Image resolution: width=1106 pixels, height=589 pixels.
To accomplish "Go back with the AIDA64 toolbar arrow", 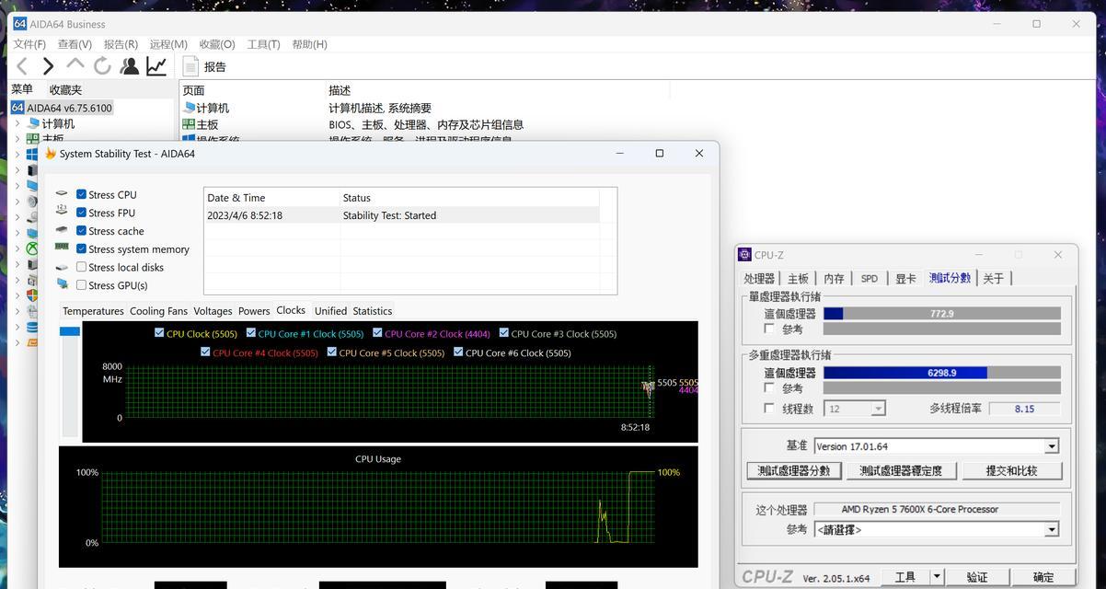I will pos(22,66).
